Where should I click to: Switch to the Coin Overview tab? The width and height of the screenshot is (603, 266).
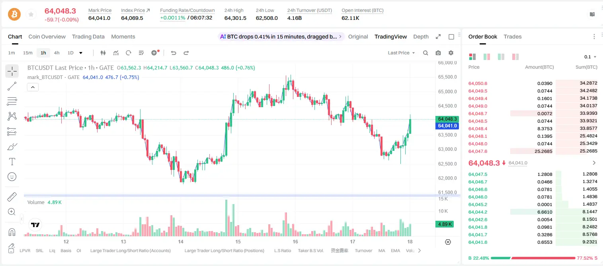coord(47,37)
